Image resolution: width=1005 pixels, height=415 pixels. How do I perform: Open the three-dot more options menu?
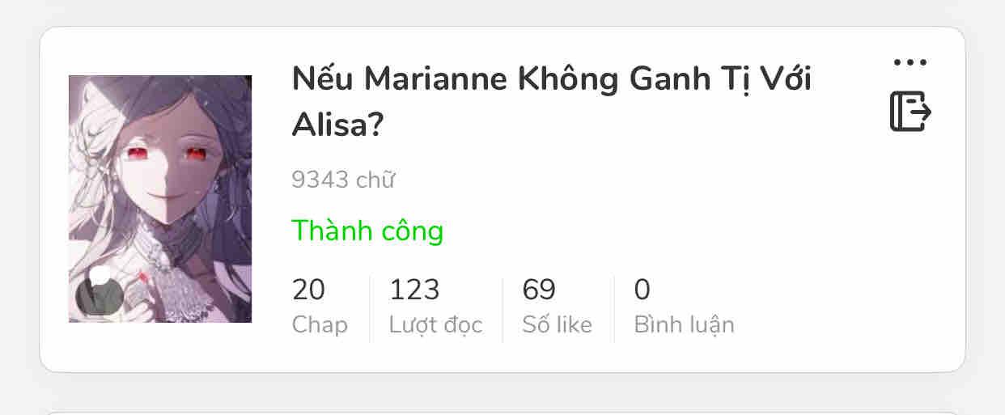(x=910, y=62)
